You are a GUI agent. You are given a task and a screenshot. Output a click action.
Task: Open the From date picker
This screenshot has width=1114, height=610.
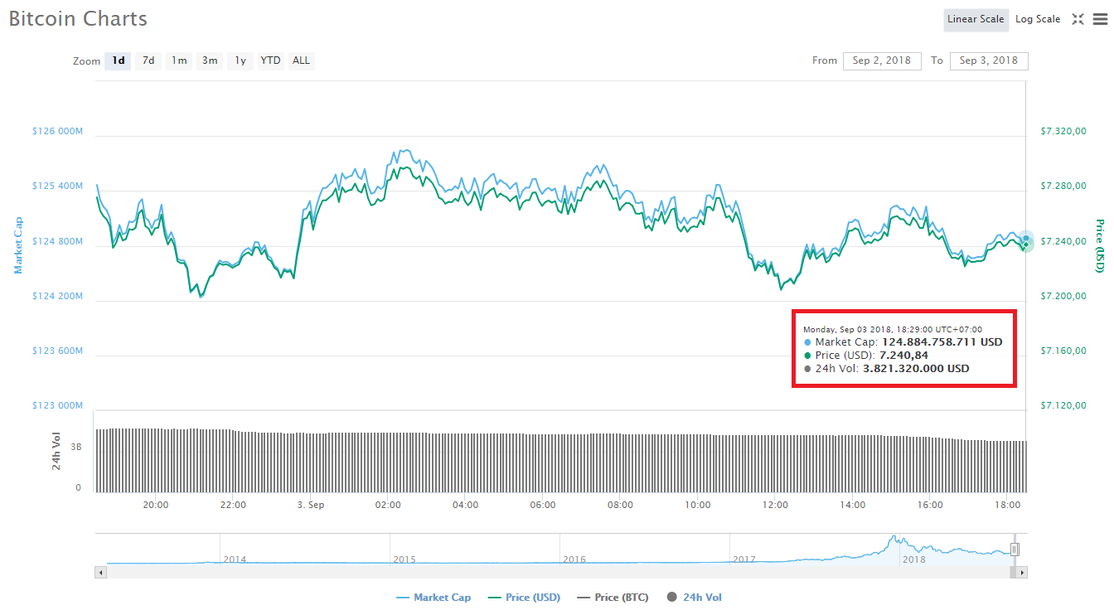882,61
